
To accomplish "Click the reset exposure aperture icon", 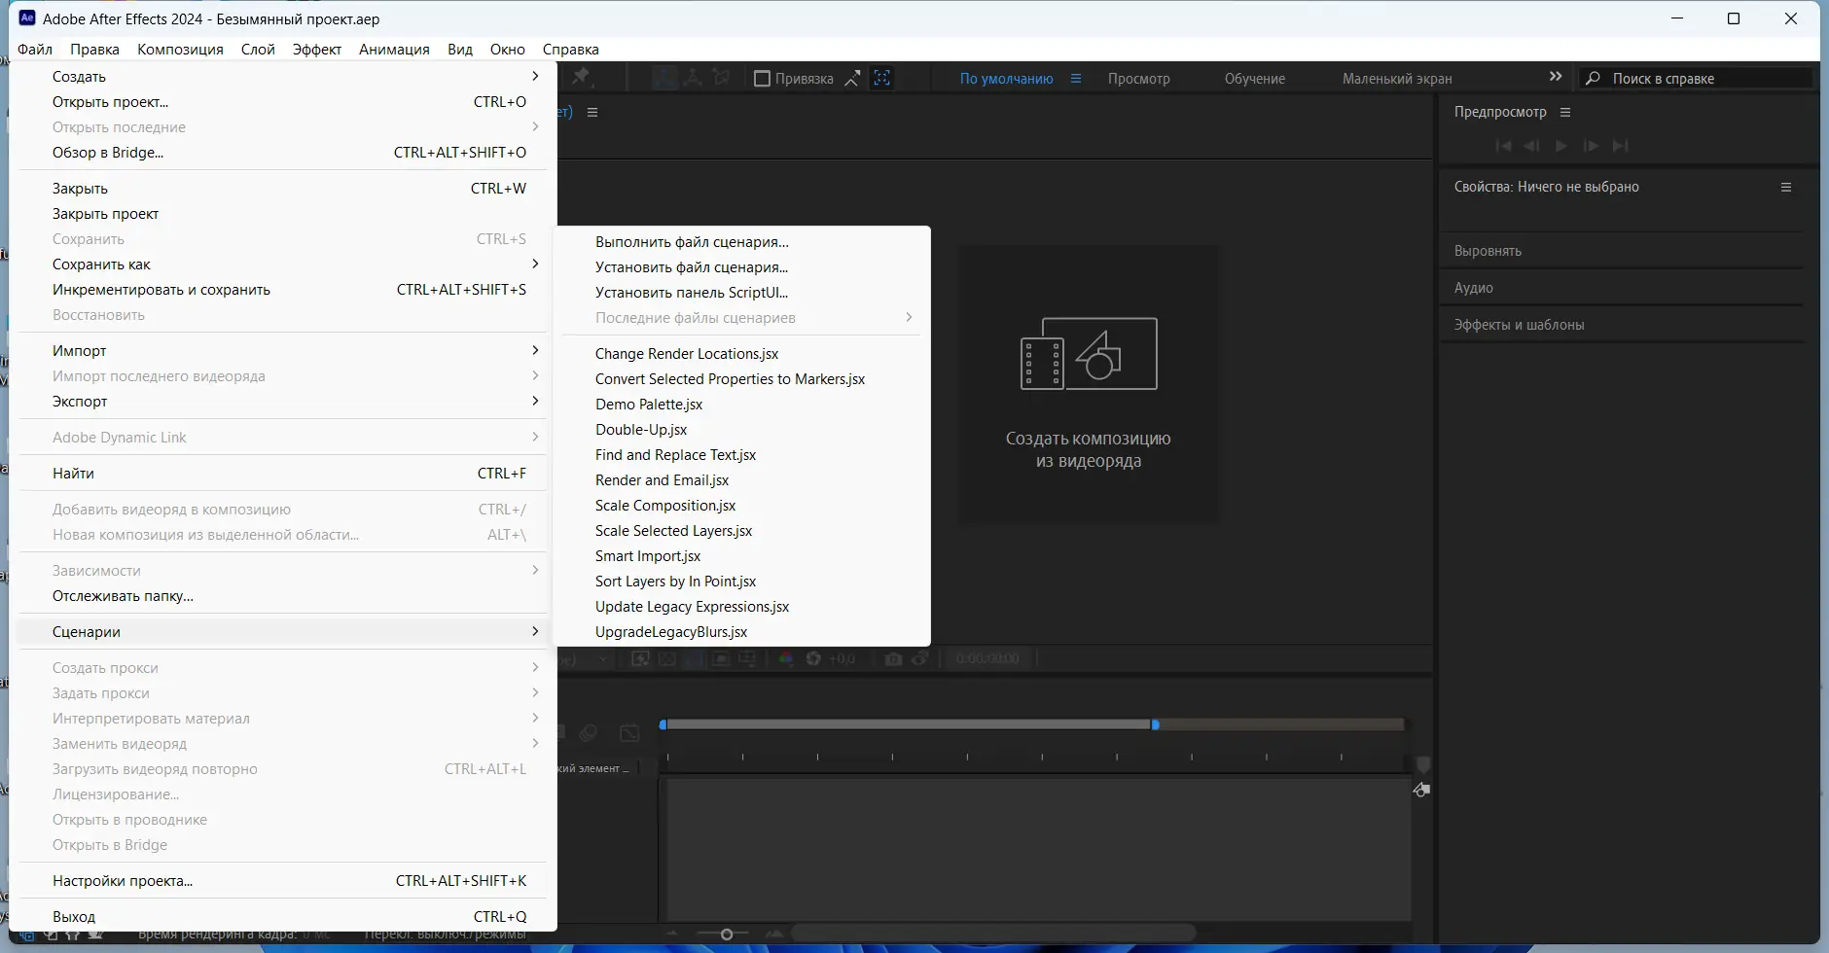I will coord(813,659).
